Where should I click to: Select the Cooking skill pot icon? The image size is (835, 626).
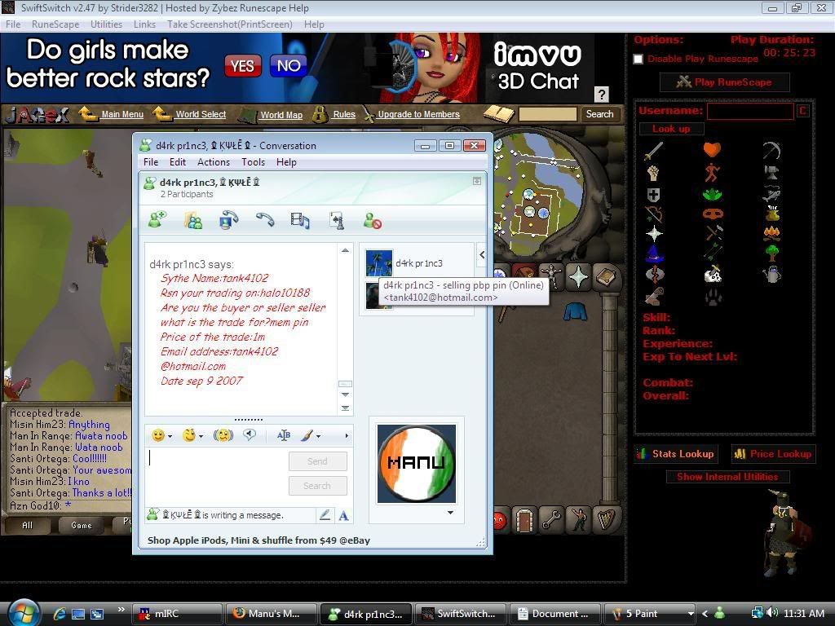(771, 214)
